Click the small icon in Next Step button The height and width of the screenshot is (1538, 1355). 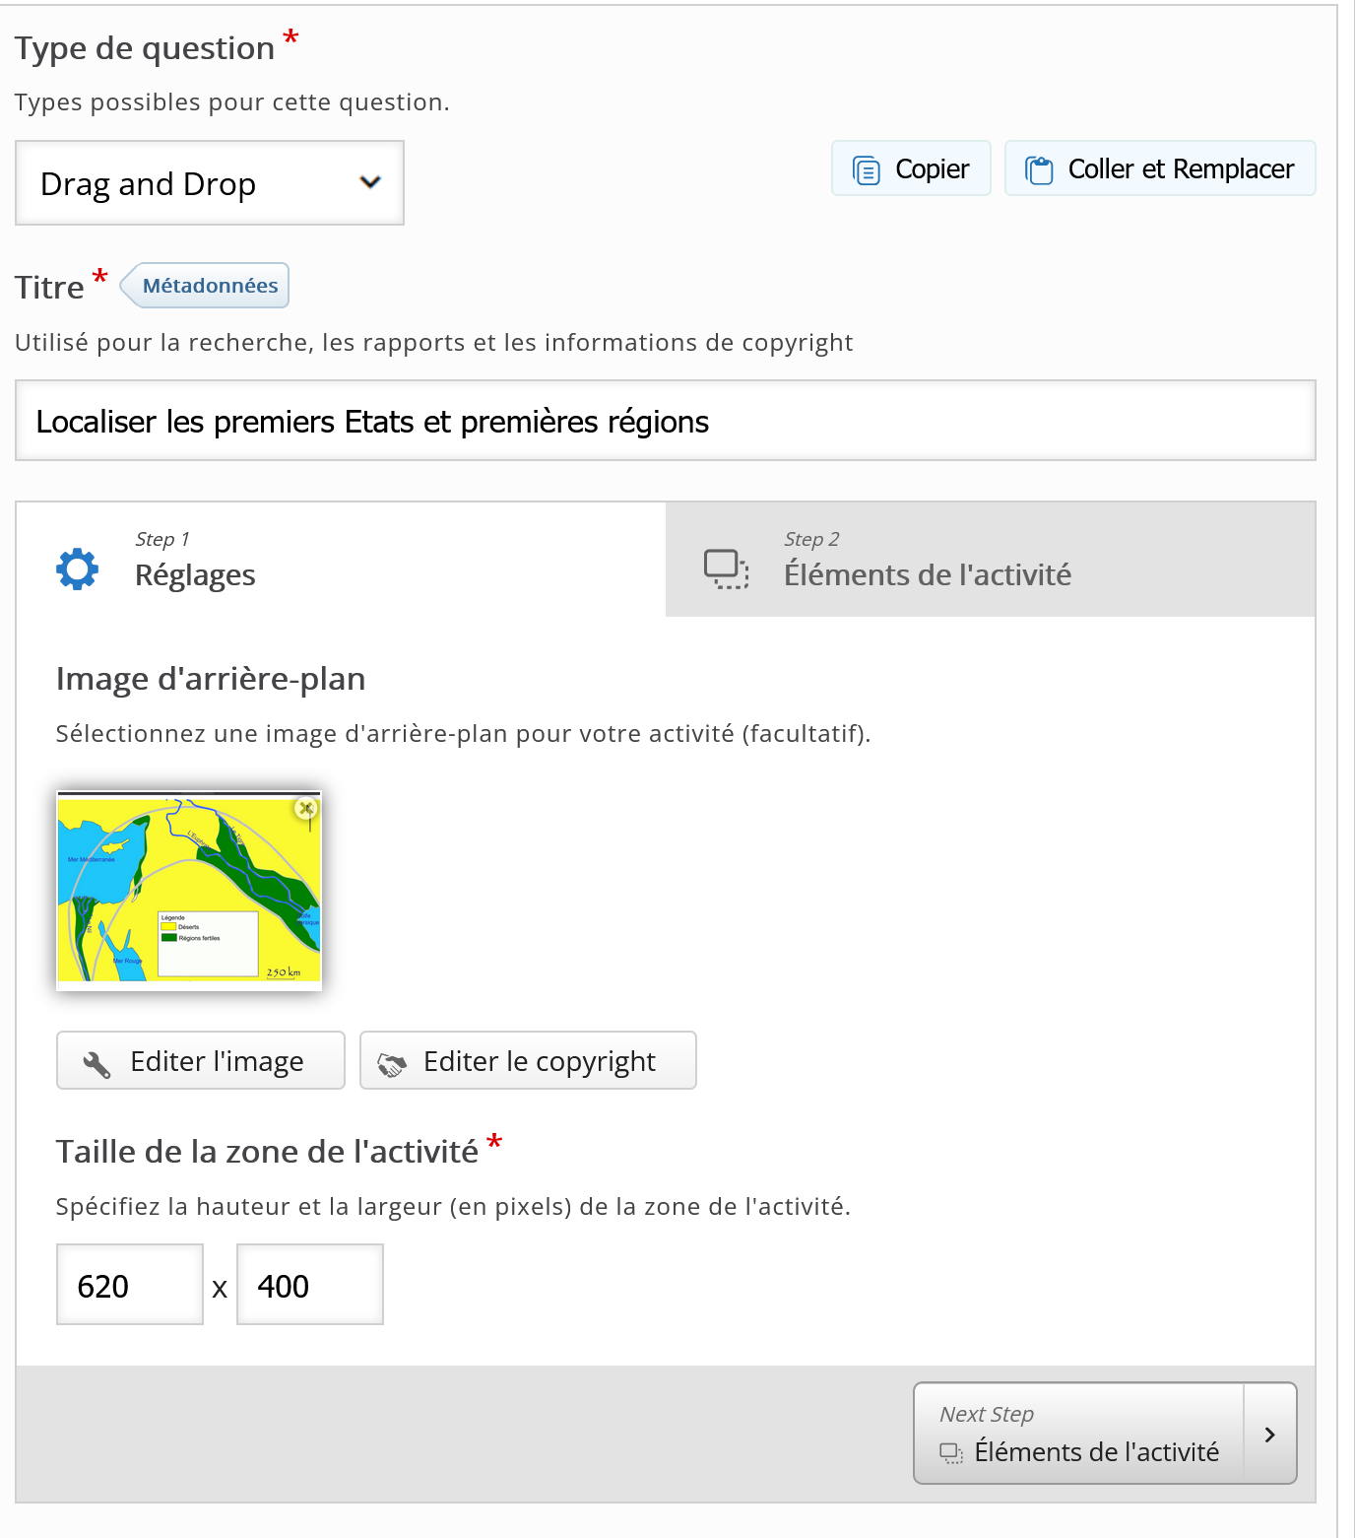[x=951, y=1453]
